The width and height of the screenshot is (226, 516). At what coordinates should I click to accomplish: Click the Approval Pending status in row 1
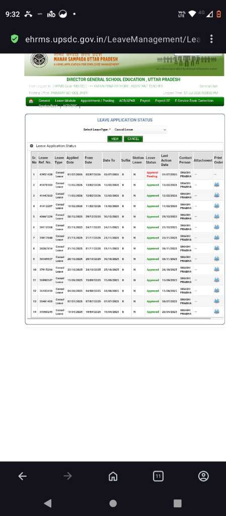[152, 174]
